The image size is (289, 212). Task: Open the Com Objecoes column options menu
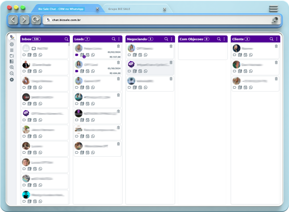point(224,39)
